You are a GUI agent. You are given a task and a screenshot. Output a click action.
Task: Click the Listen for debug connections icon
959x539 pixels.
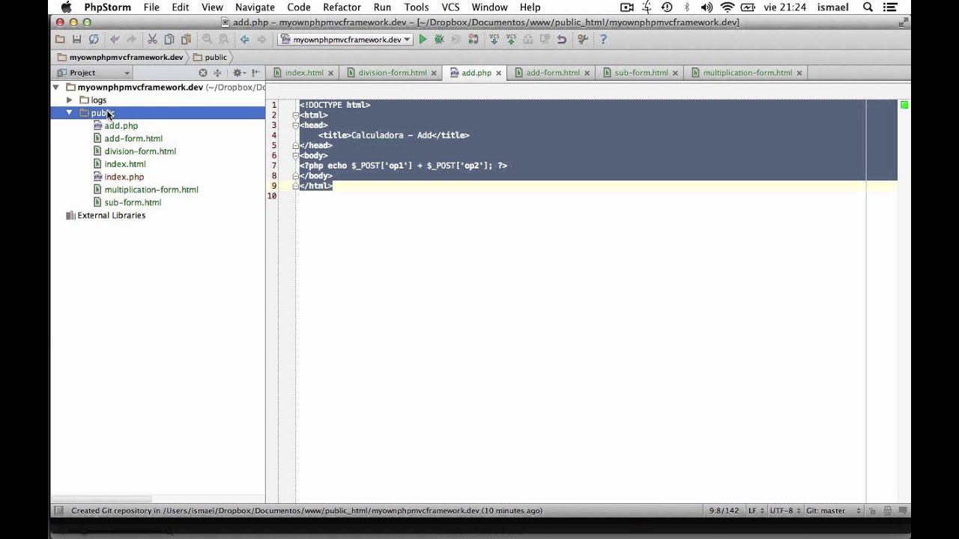pos(473,39)
